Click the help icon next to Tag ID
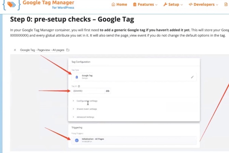 coord(79,86)
